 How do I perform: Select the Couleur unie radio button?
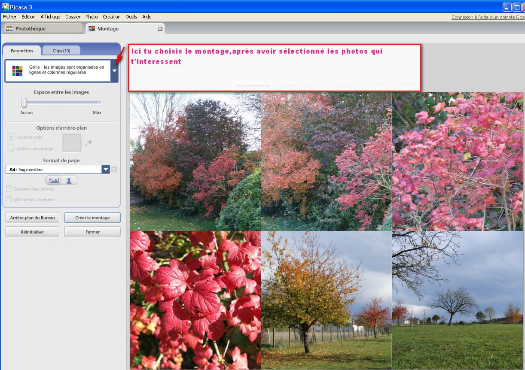[x=12, y=137]
